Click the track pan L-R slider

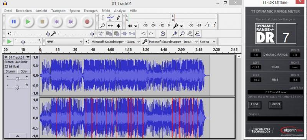point(17,87)
